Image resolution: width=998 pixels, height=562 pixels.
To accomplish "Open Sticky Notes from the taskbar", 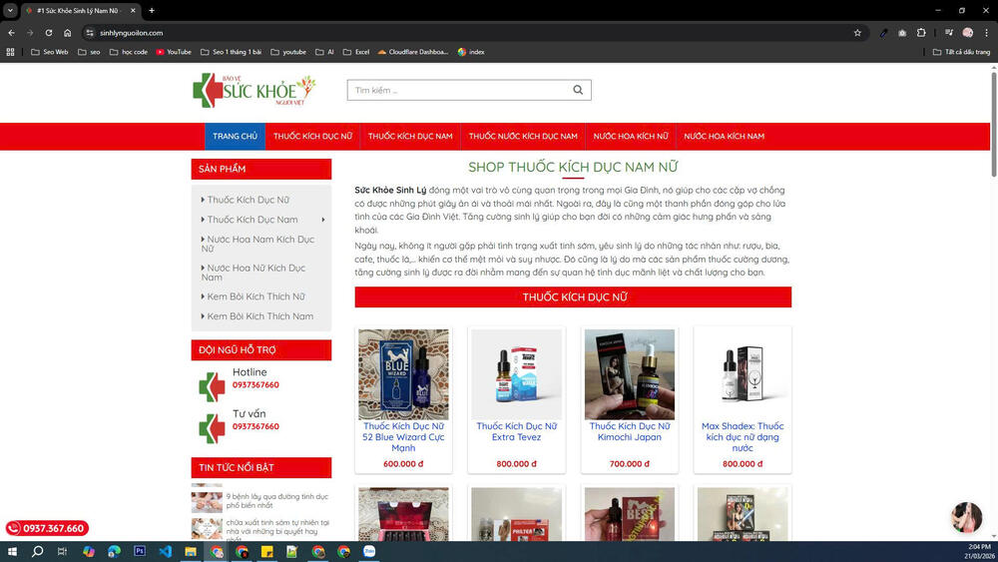I will [266, 551].
